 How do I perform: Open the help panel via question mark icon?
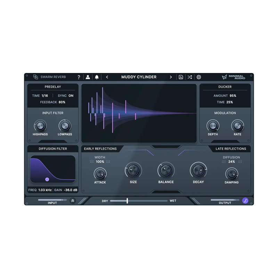[79, 77]
